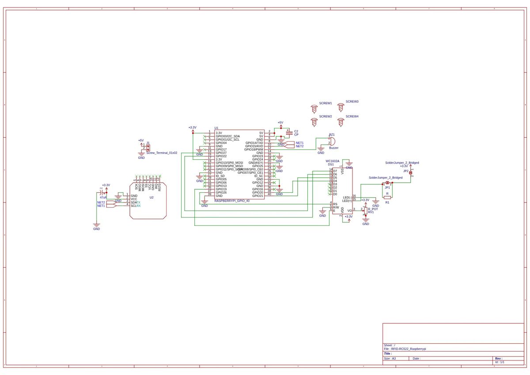This screenshot has height=375, width=530.
Task: Select the RV1 potentiometer symbol
Action: (366, 210)
